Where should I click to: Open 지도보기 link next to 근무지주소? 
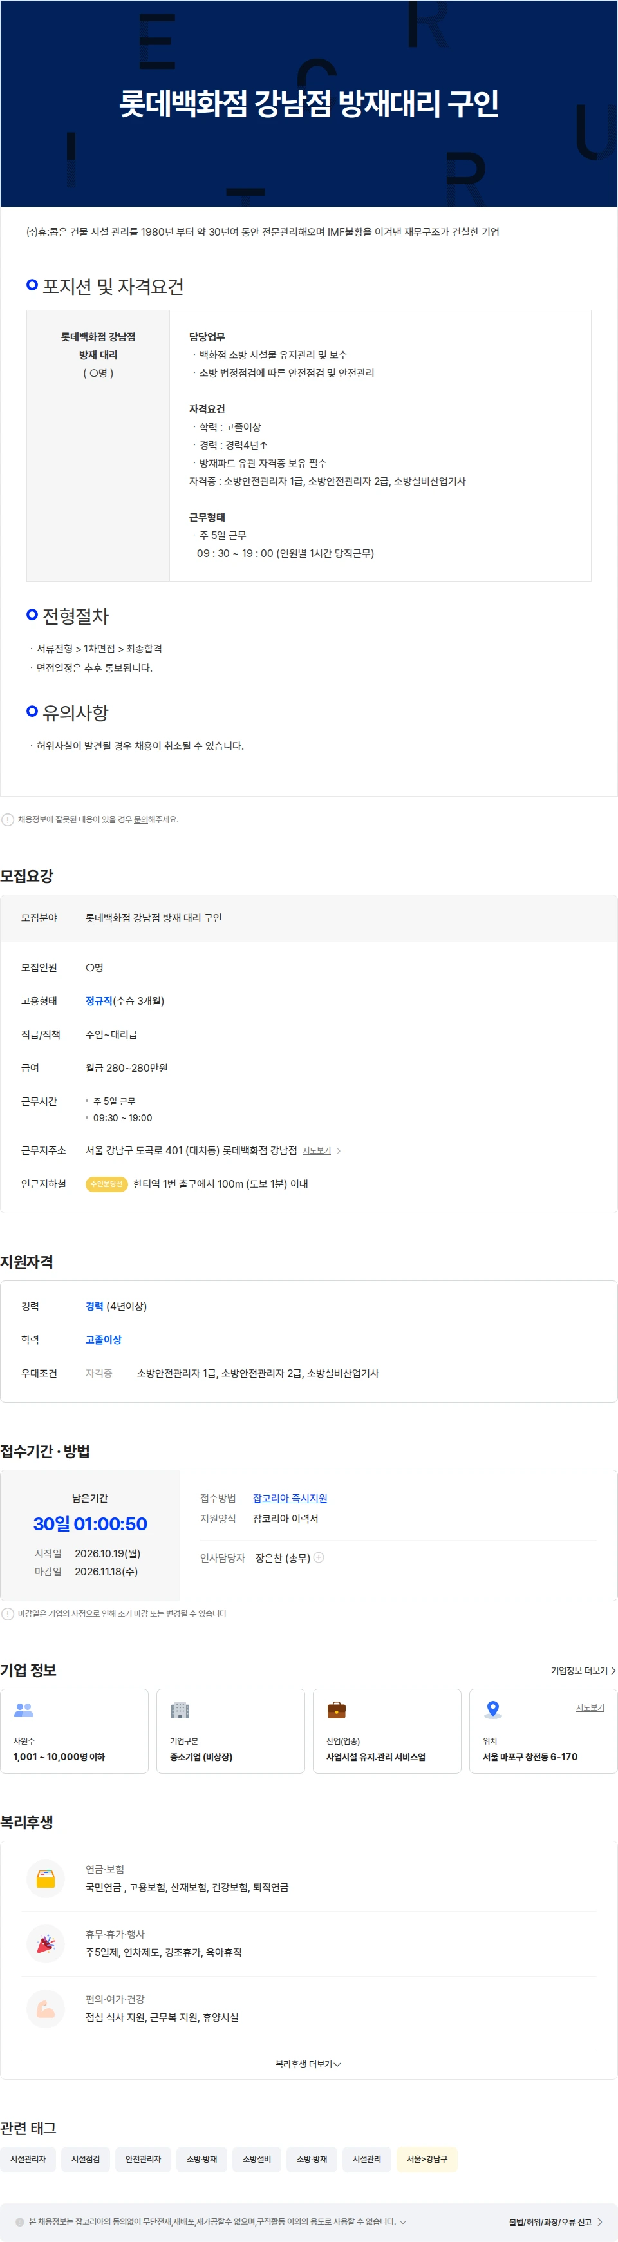click(x=317, y=1150)
